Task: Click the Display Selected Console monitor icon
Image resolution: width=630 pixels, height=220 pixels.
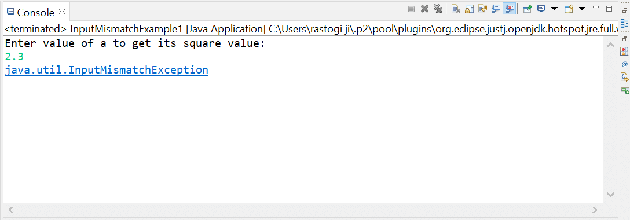Action: coord(541,9)
